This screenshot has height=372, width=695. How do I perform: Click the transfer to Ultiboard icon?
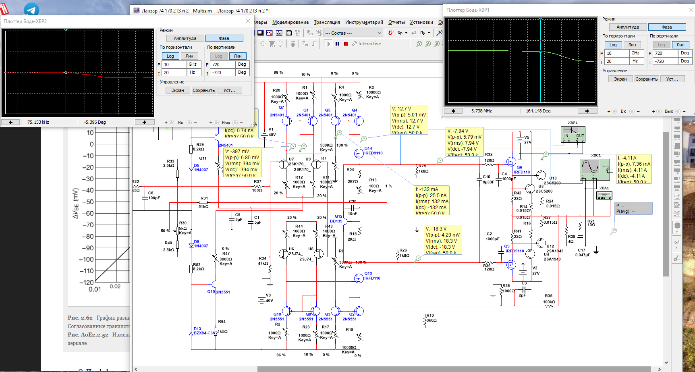click(400, 33)
